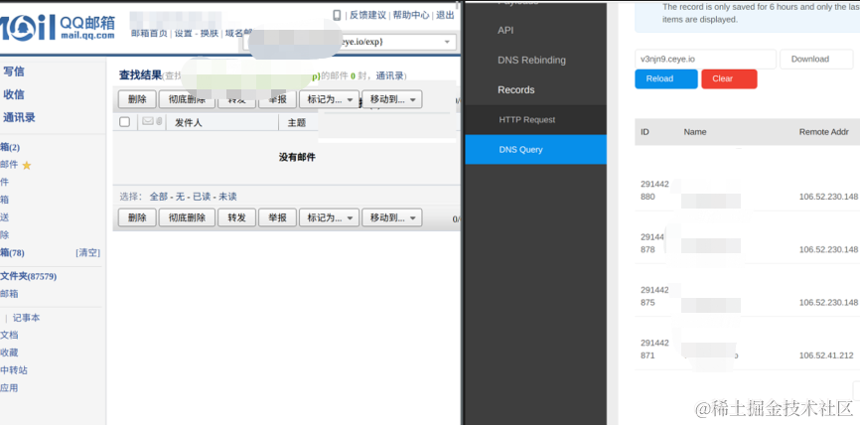Screen dimensions: 860x425
Task: Open the API item in the ceye sidebar
Action: (505, 31)
